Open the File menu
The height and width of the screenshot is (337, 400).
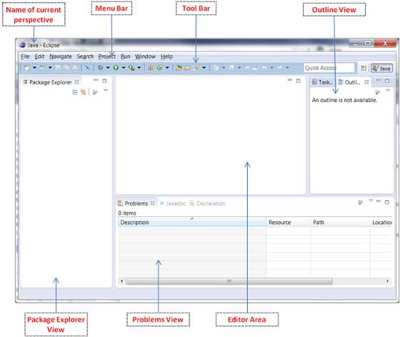(x=25, y=56)
